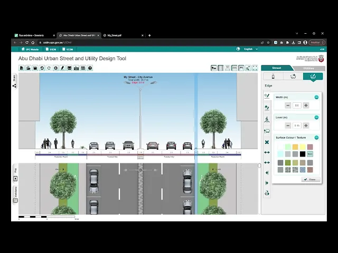
Task: Open the UPC Website link
Action: [30, 49]
